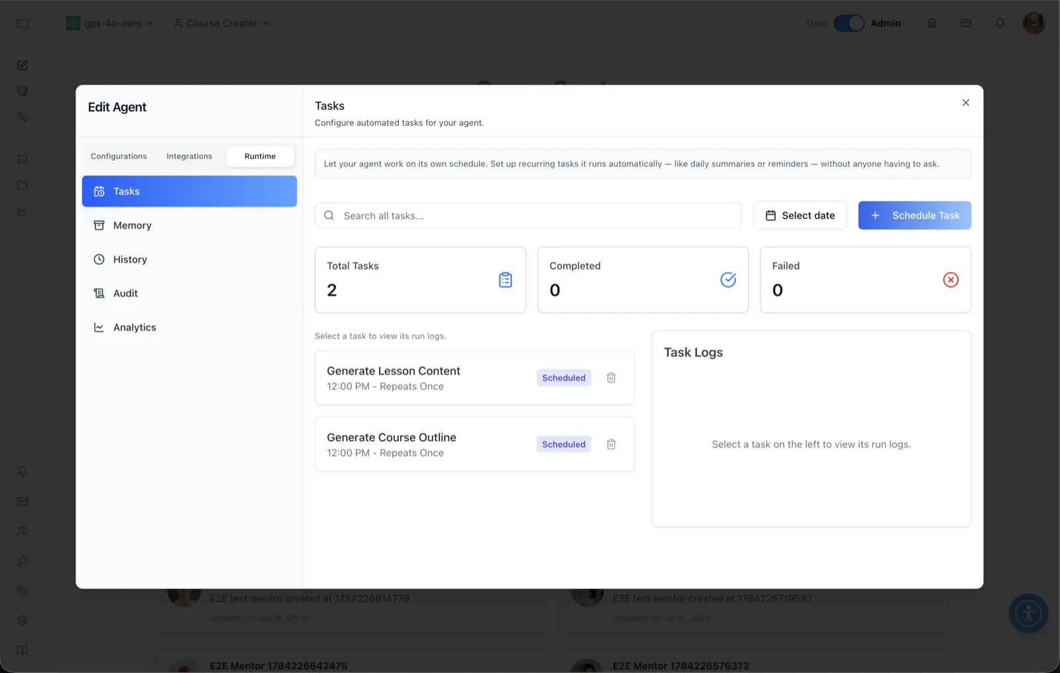Open E2E Mentor 1784226576372 in background
Viewport: 1060px width, 673px height.
[x=680, y=666]
